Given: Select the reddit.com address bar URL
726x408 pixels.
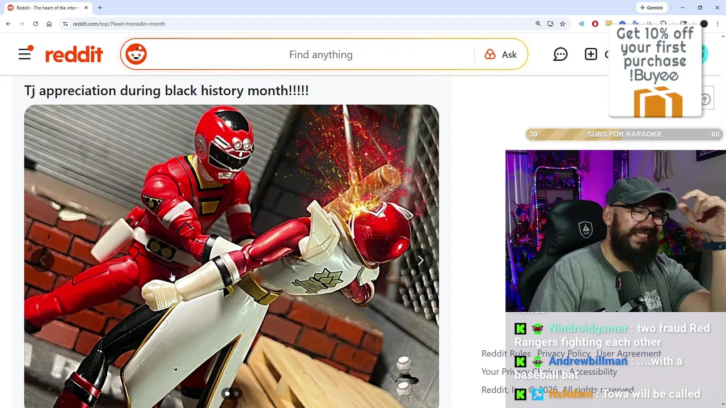Looking at the screenshot, I should pyautogui.click(x=119, y=24).
